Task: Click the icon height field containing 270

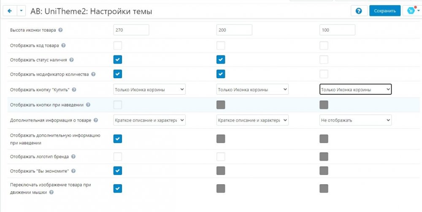Action: pyautogui.click(x=131, y=30)
